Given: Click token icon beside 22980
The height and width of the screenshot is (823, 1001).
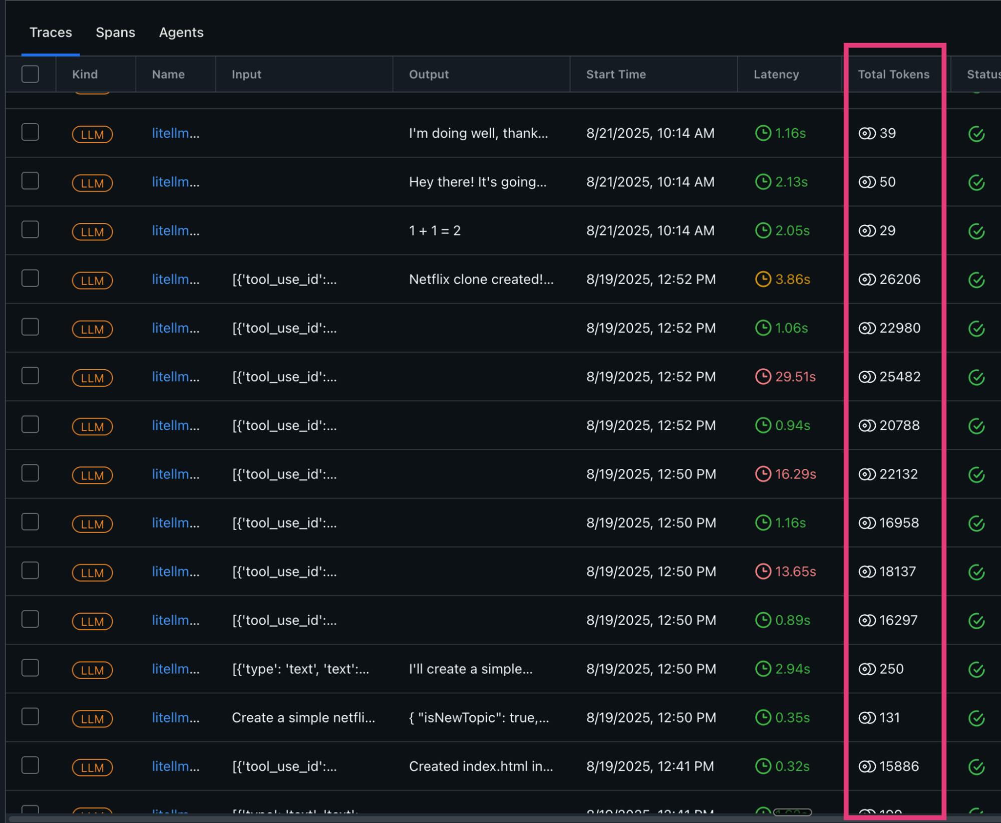Looking at the screenshot, I should pos(867,328).
